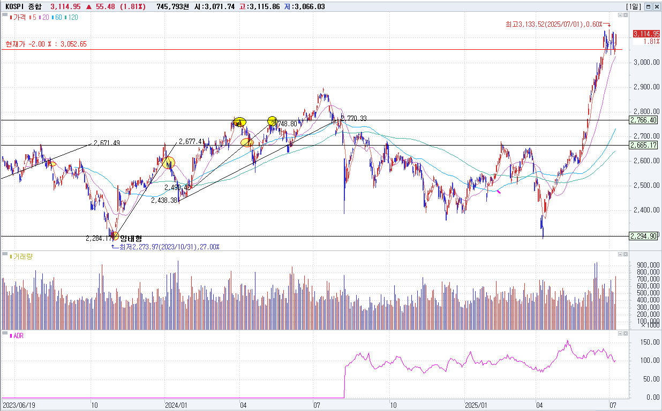
Task: Open the [1일] daily period selector
Action: [x=634, y=7]
